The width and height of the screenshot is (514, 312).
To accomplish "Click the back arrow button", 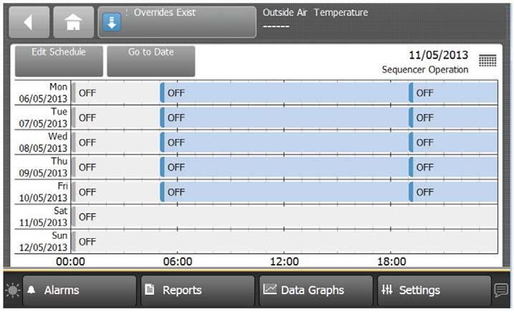I will 29,22.
